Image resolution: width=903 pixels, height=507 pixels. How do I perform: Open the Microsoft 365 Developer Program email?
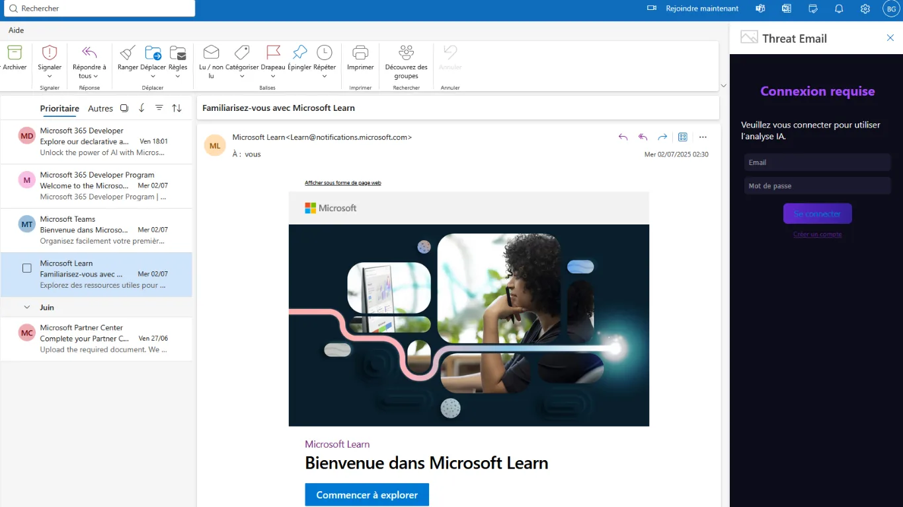97,186
